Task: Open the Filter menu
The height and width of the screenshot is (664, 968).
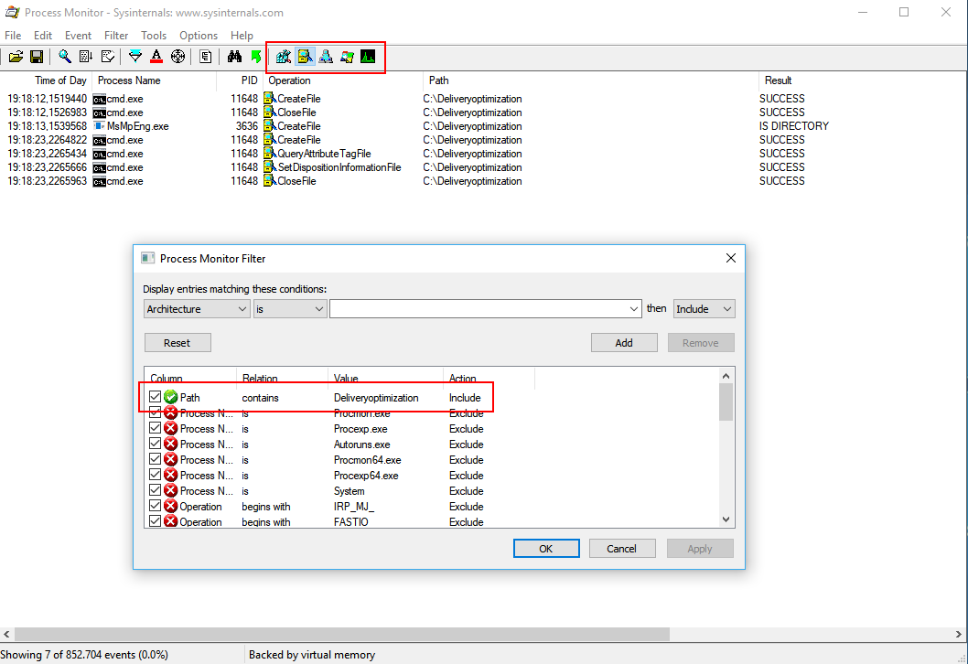Action: (x=116, y=35)
